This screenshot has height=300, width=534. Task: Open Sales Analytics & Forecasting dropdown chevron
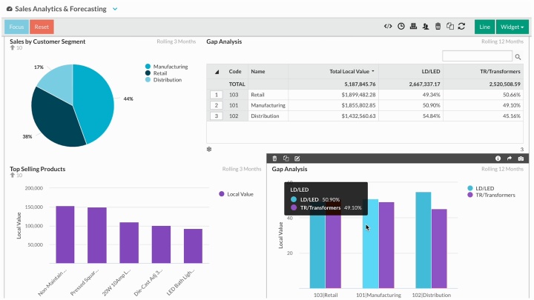point(115,9)
